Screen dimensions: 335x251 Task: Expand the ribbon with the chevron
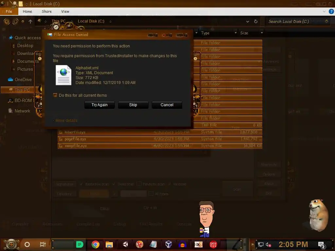coord(324,11)
